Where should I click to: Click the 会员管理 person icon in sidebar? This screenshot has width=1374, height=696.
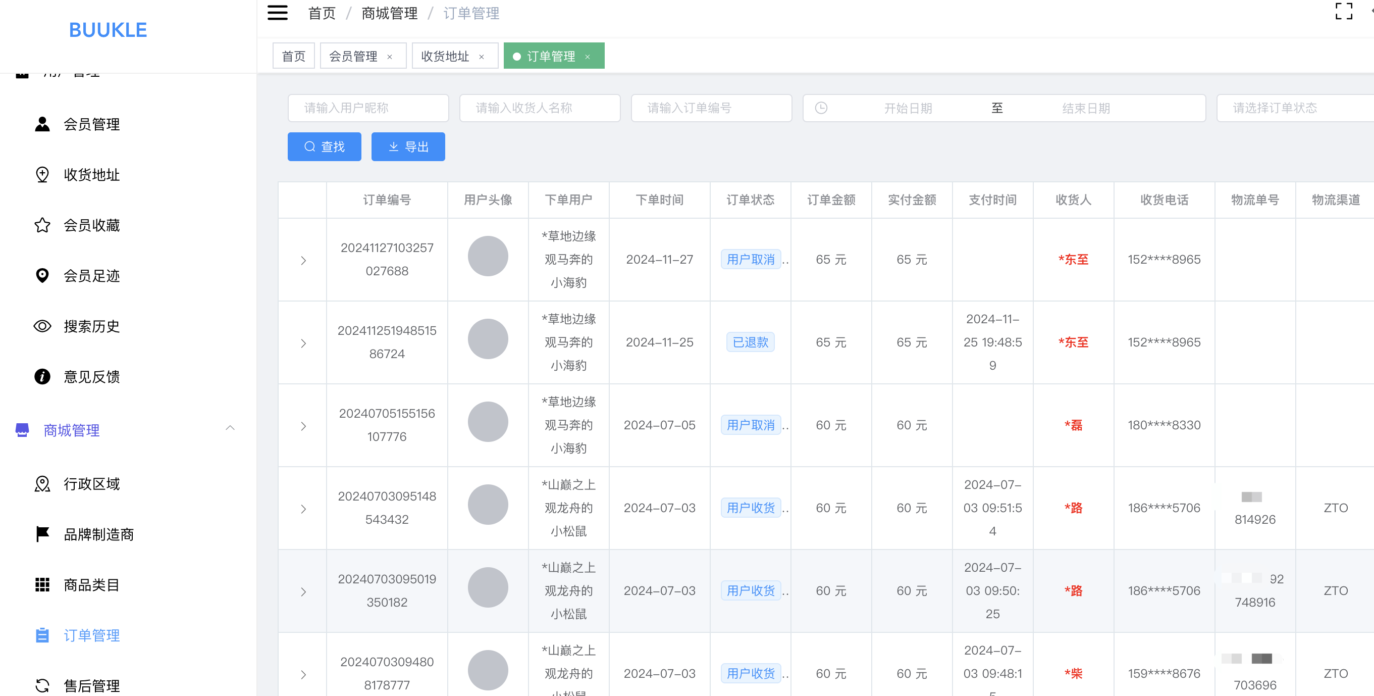42,124
